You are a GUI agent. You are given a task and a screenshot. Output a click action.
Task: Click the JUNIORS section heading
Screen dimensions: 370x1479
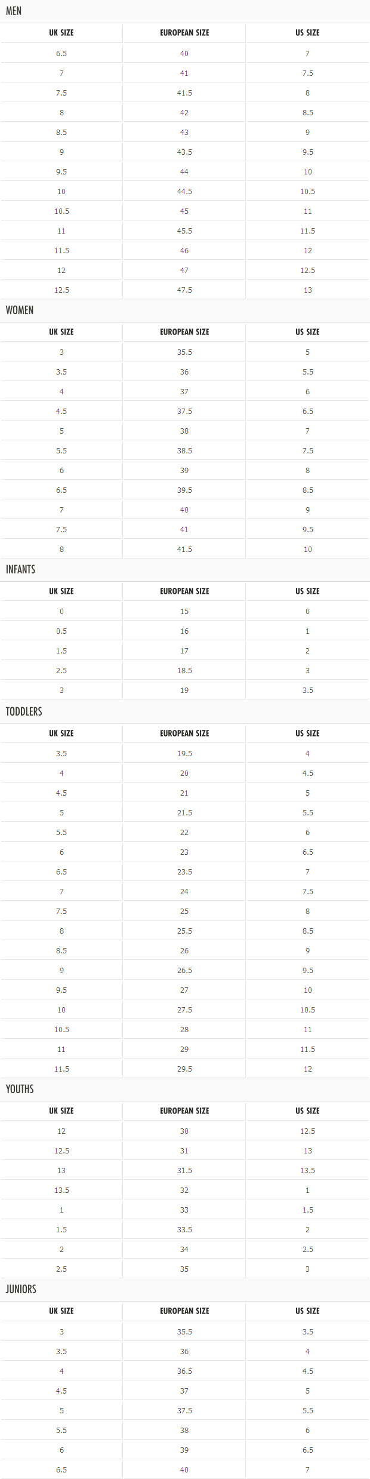click(21, 1289)
